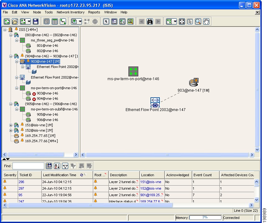Sort by the Severity column header
This screenshot has width=267, height=223.
pyautogui.click(x=10, y=175)
